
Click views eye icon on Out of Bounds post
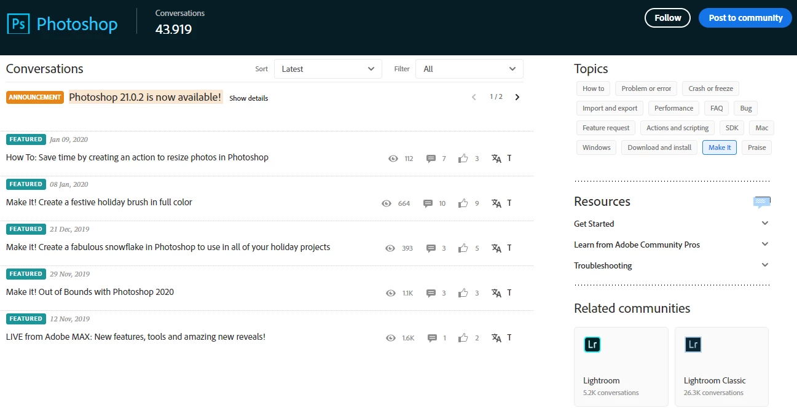(x=391, y=293)
